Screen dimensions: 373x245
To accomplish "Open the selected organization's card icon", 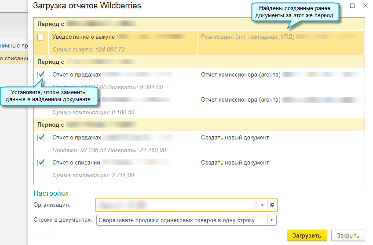I will pos(272,205).
